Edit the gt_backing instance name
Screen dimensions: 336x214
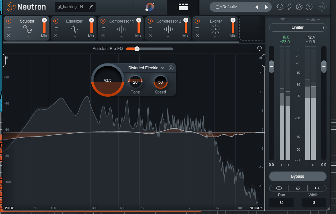coord(91,7)
